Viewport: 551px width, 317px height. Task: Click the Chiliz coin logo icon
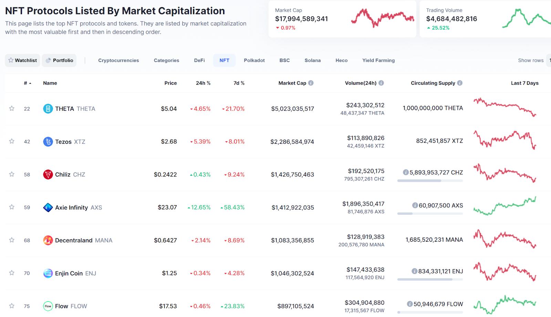48,174
